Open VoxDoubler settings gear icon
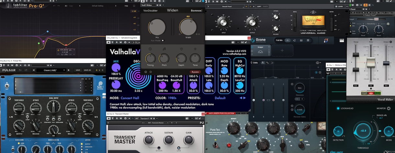Screen dimensions: 395x153 tap(151, 72)
